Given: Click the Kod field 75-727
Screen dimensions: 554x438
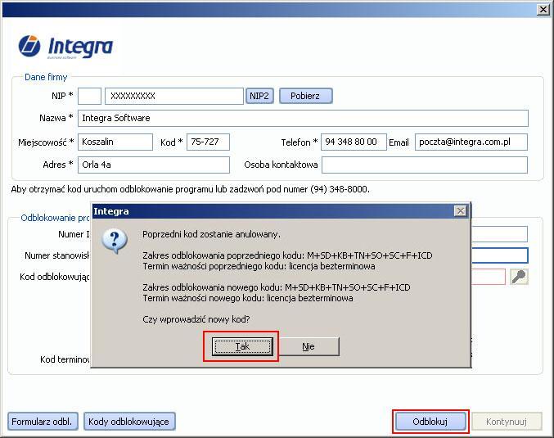Looking at the screenshot, I should (x=208, y=142).
